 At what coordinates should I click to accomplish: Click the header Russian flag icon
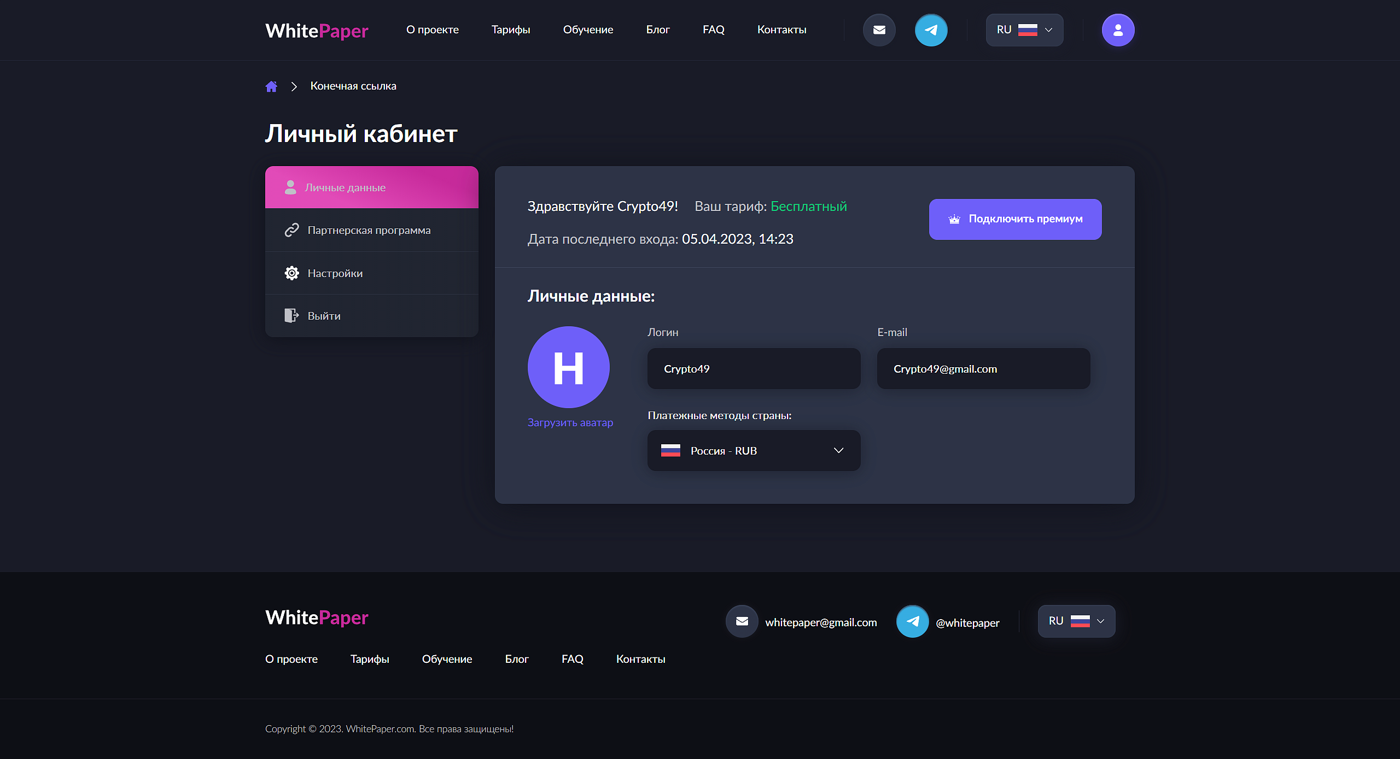[1028, 30]
